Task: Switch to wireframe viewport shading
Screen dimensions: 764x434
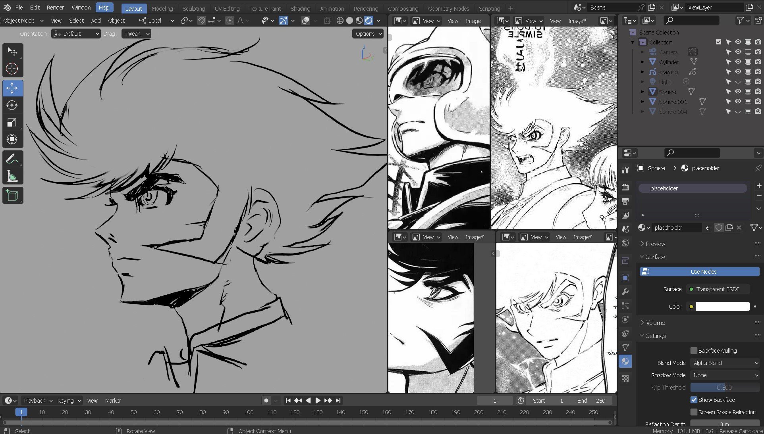Action: click(340, 21)
